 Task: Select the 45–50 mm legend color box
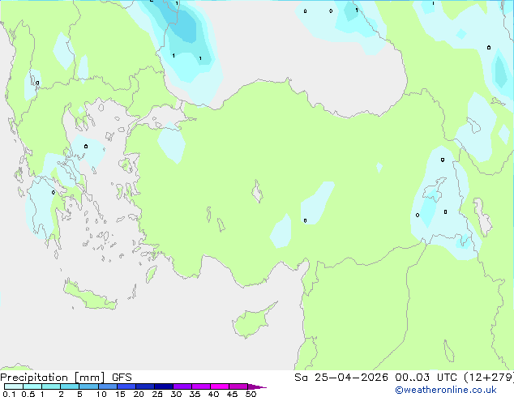pyautogui.click(x=238, y=386)
